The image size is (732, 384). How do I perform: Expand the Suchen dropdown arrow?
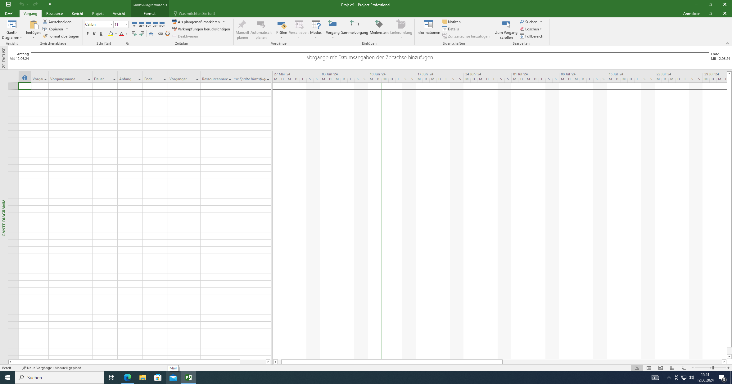click(541, 22)
